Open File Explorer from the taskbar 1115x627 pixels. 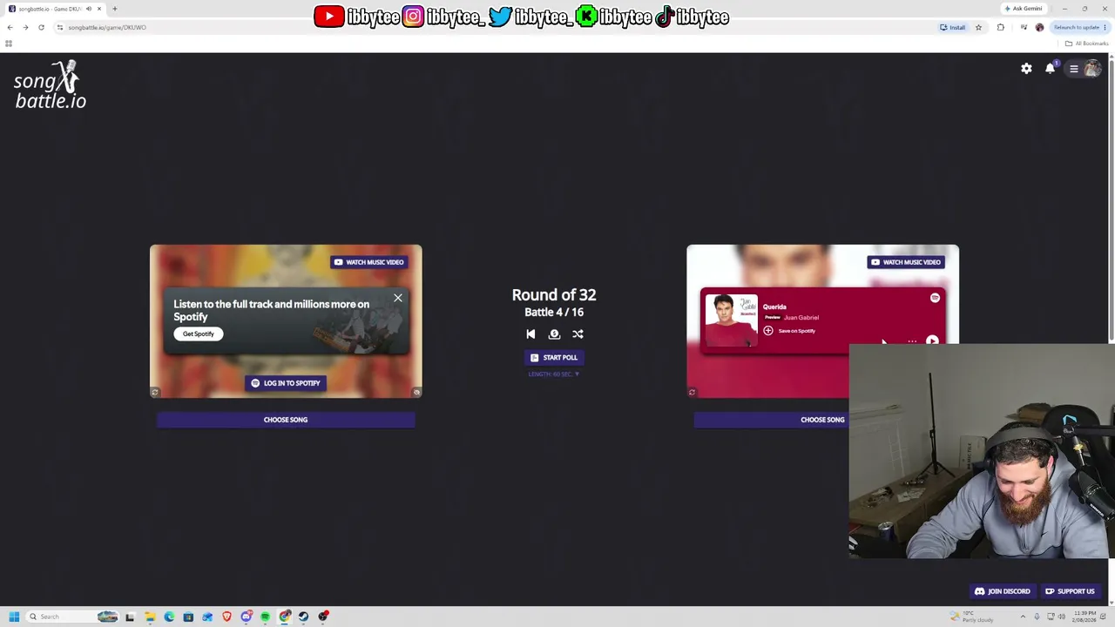(150, 617)
